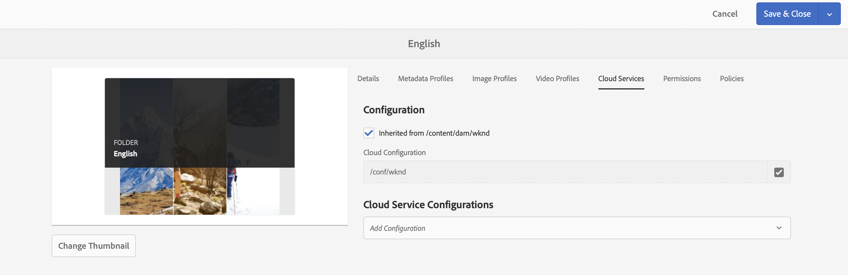Open the Cloud Configuration path picker icon

[x=778, y=172]
